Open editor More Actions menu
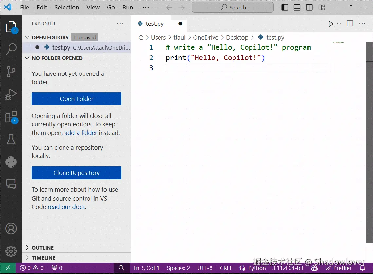The image size is (373, 274). 362,24
